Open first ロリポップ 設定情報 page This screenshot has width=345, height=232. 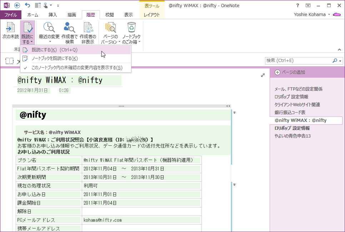click(291, 97)
